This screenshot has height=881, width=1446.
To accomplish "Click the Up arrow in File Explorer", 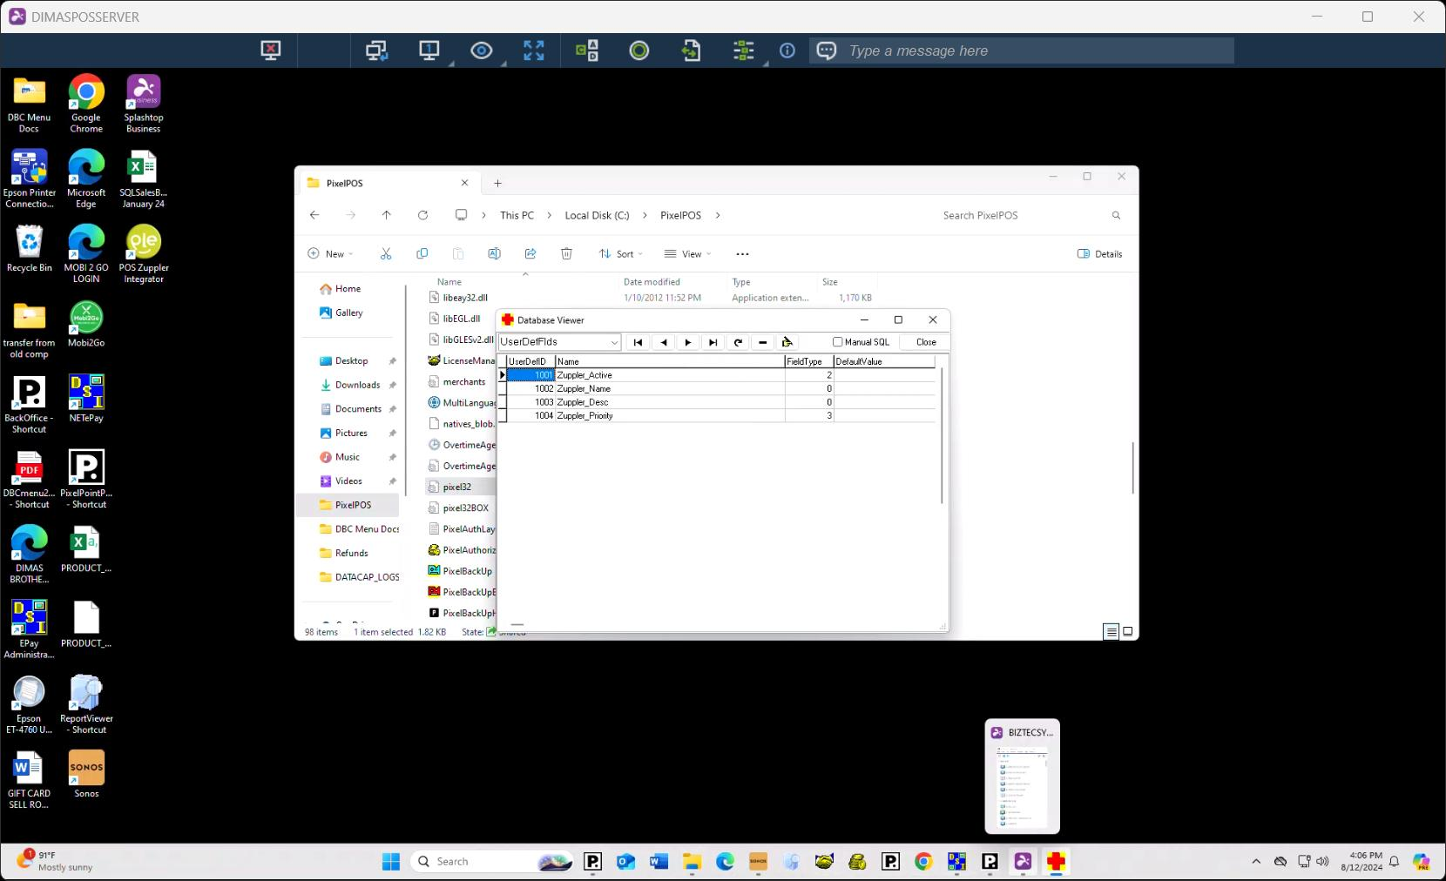I will 387,215.
